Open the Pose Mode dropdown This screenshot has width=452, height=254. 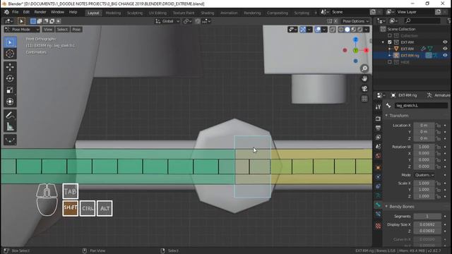pyautogui.click(x=22, y=30)
